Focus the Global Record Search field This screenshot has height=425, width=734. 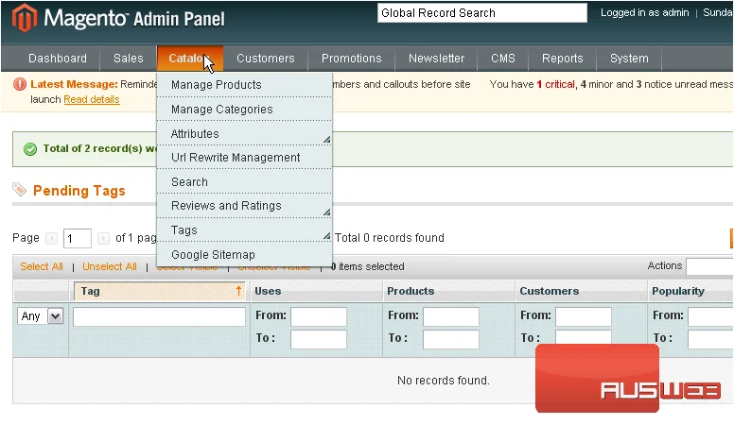(482, 13)
